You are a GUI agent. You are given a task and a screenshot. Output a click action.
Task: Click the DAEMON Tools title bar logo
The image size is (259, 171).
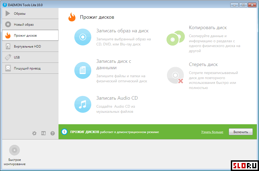5,5
